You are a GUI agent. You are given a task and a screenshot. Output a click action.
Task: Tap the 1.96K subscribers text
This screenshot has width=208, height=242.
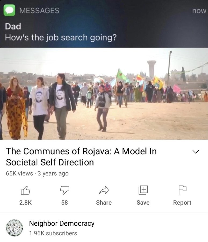(x=53, y=233)
